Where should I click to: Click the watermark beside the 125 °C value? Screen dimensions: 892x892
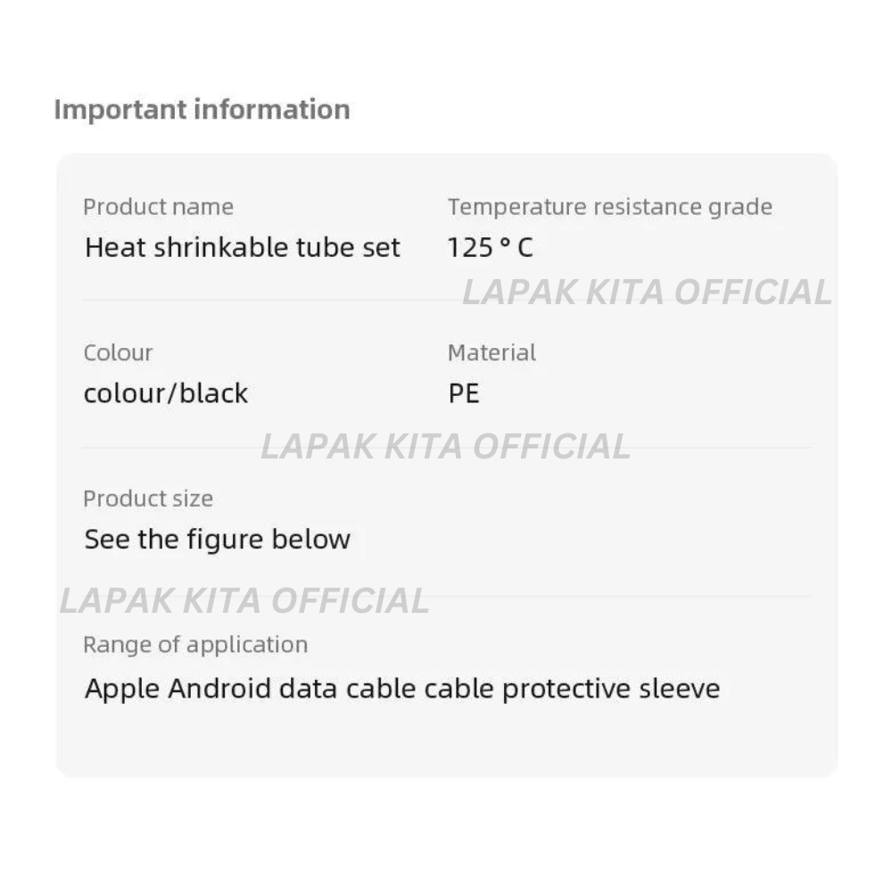(647, 293)
